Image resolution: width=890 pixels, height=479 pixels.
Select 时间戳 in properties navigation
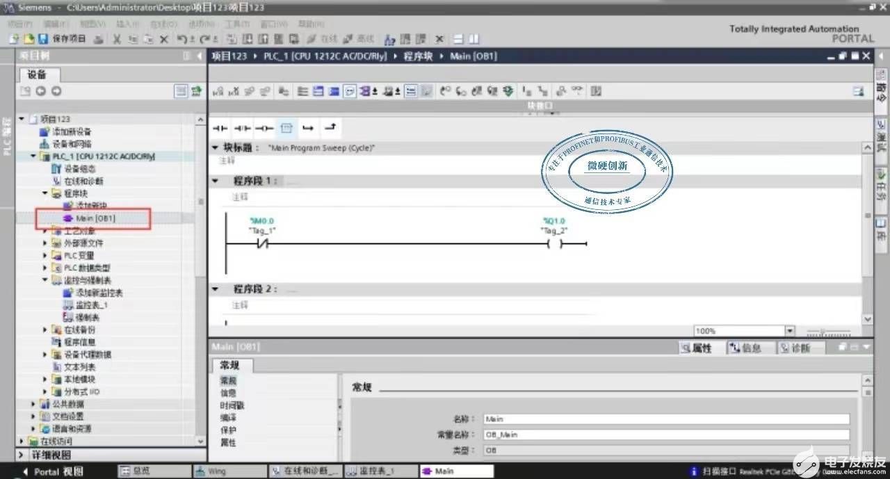(232, 405)
